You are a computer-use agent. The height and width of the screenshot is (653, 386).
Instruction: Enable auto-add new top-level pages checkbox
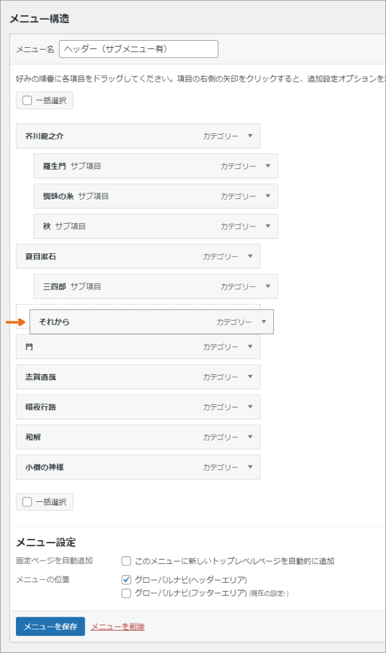127,561
